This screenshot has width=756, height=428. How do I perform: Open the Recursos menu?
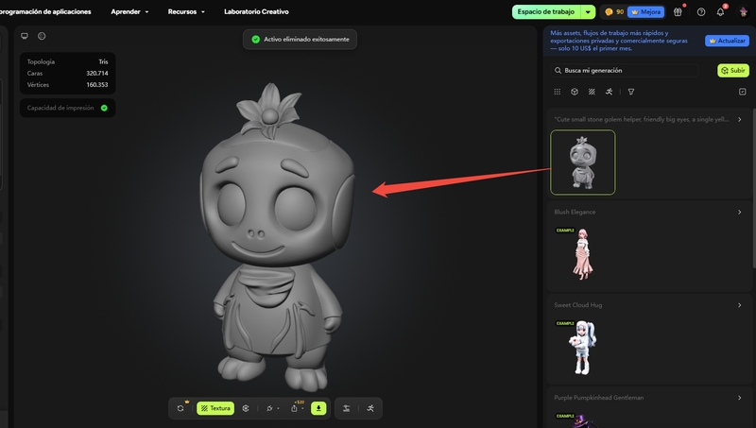(x=186, y=11)
